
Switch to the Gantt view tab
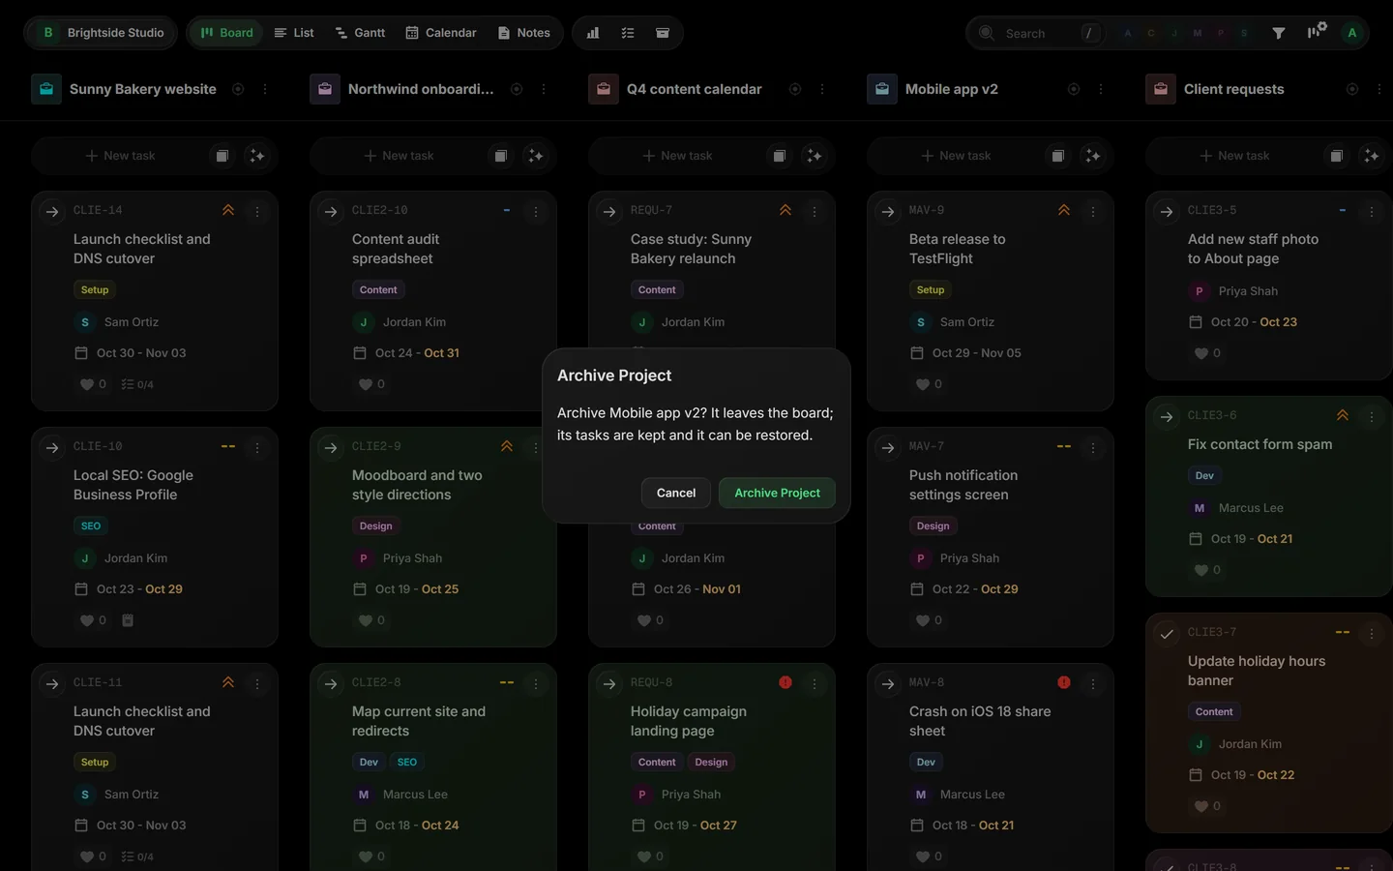pos(360,33)
